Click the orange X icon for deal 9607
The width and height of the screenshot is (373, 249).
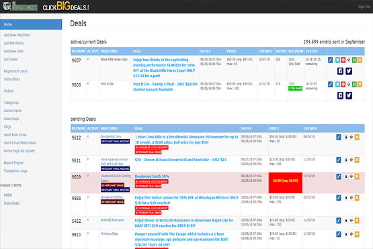(360, 60)
